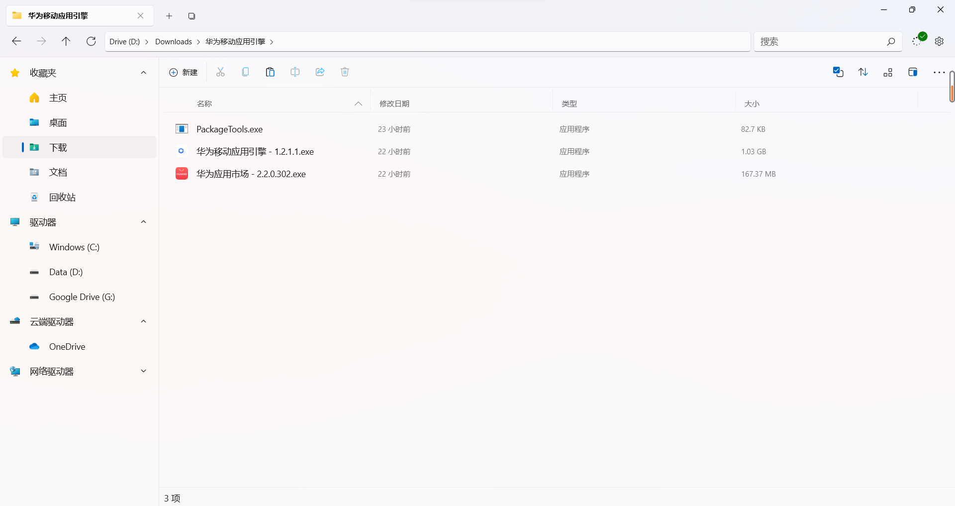955x506 pixels.
Task: Click the search magnifier icon
Action: tap(891, 42)
